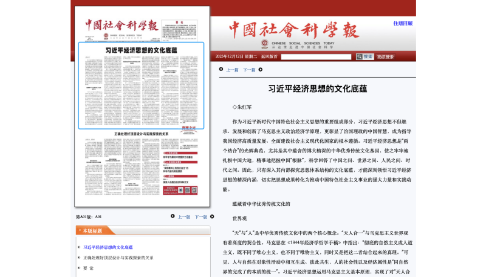Click the magnifier search icon
486x277 pixels.
click(x=360, y=56)
